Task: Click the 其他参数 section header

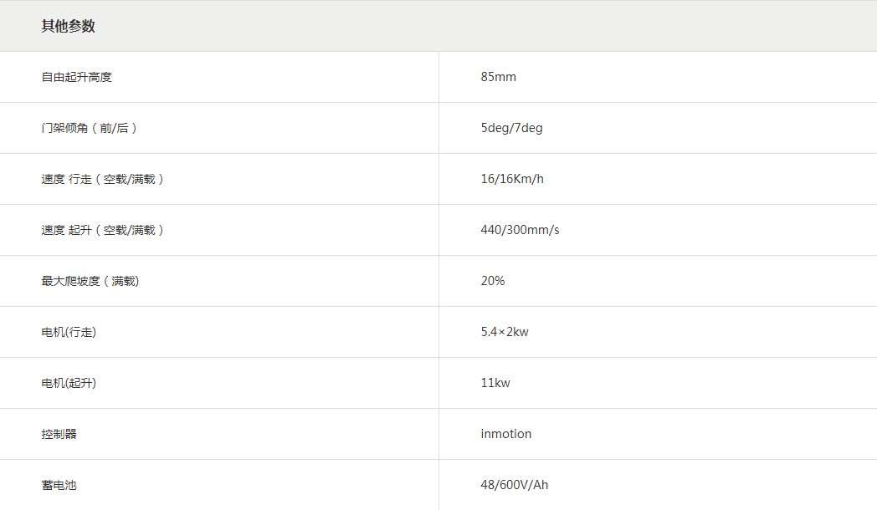Action: (x=69, y=26)
